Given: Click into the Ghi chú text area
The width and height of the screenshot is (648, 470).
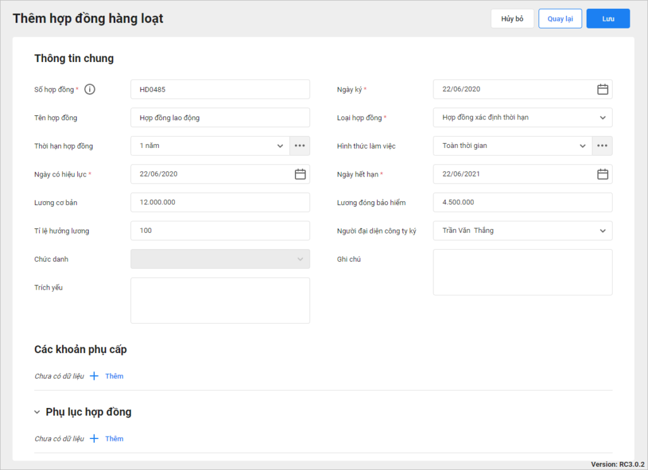Looking at the screenshot, I should [x=522, y=272].
